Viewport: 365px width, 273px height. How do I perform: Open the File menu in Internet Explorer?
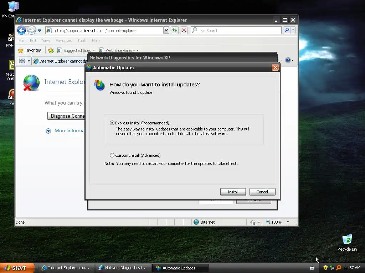[21, 41]
